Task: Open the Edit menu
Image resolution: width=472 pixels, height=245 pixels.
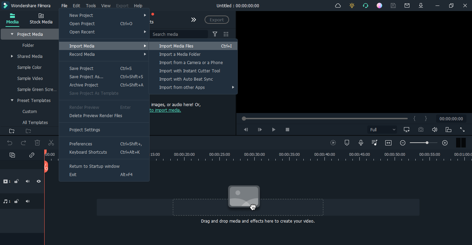Action: 76,6
